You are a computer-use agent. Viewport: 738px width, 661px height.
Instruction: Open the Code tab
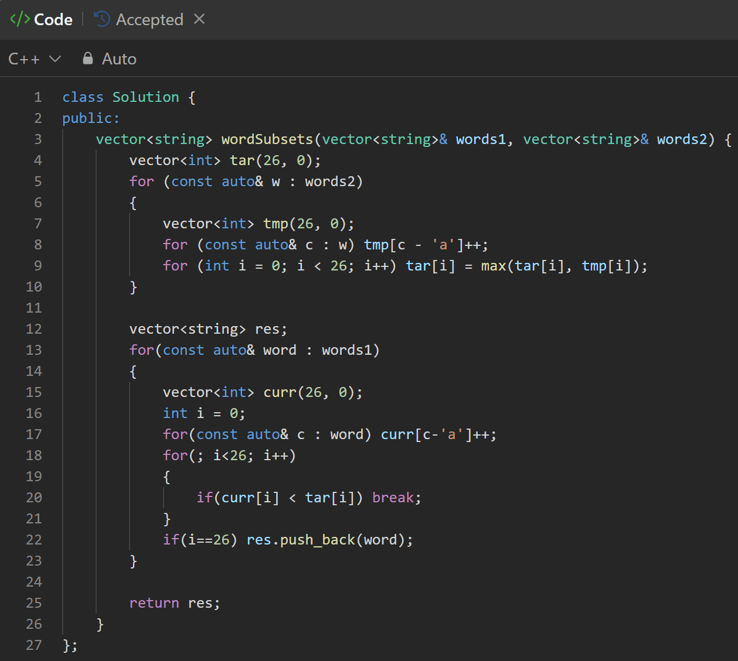(x=42, y=19)
